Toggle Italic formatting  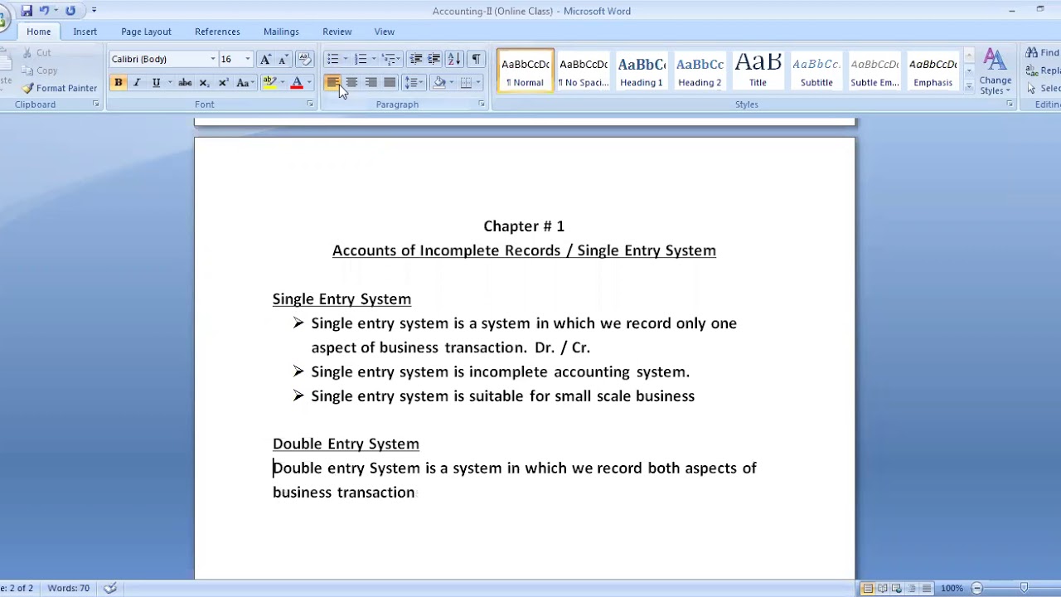click(137, 83)
